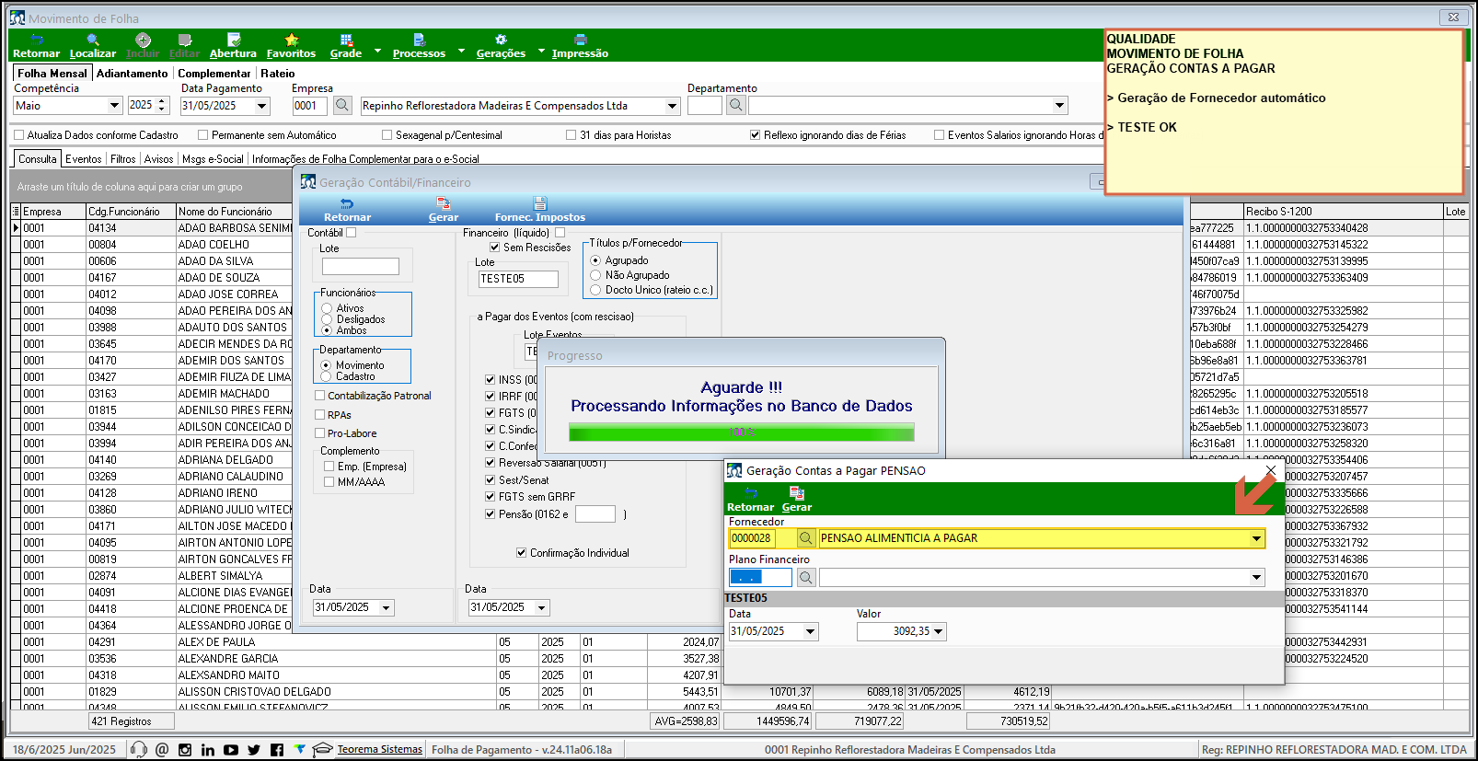Expand the Empresa name dropdown
This screenshot has height=761, width=1478.
click(x=672, y=106)
